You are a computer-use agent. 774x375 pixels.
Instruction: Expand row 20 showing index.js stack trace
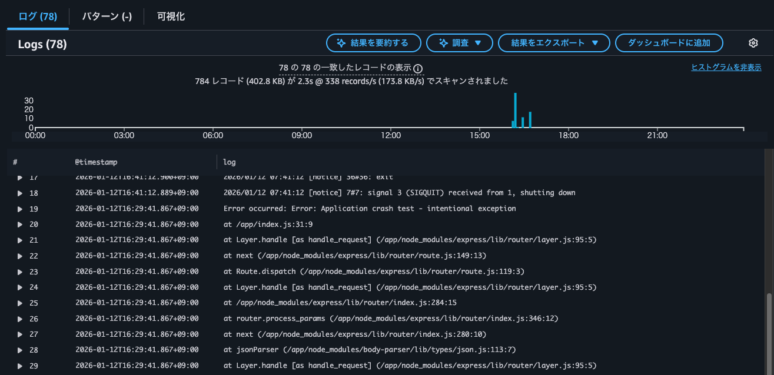19,224
